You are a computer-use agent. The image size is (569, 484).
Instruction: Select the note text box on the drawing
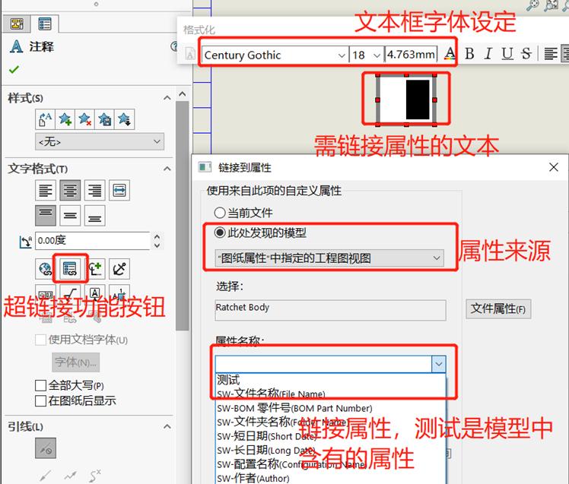[406, 100]
